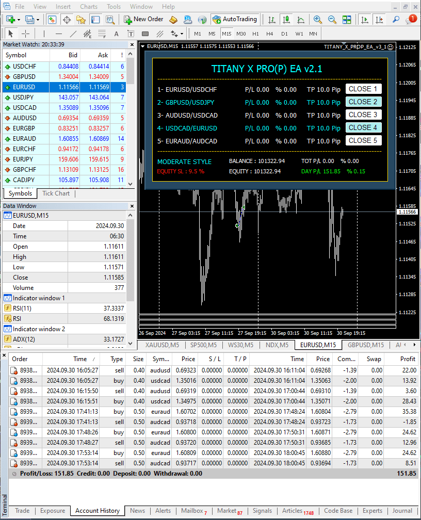This screenshot has height=520, width=421.
Task: Open the Profiles dropdown arrow
Action: pos(38,20)
